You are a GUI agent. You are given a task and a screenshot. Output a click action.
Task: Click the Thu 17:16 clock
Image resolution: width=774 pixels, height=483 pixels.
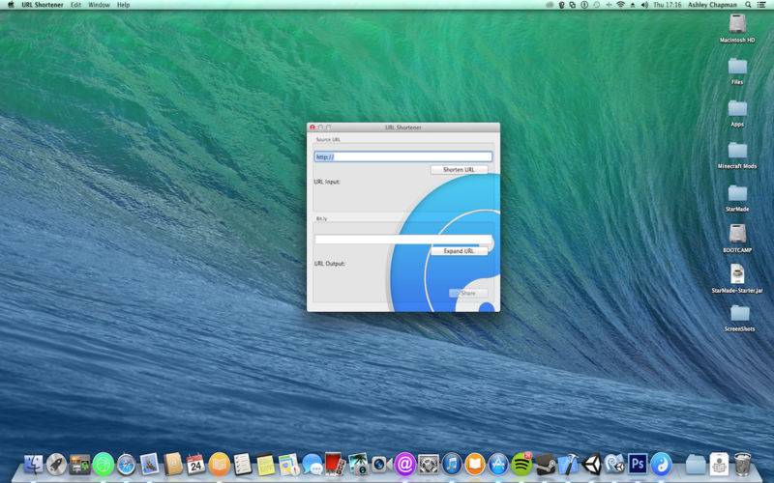pos(667,5)
